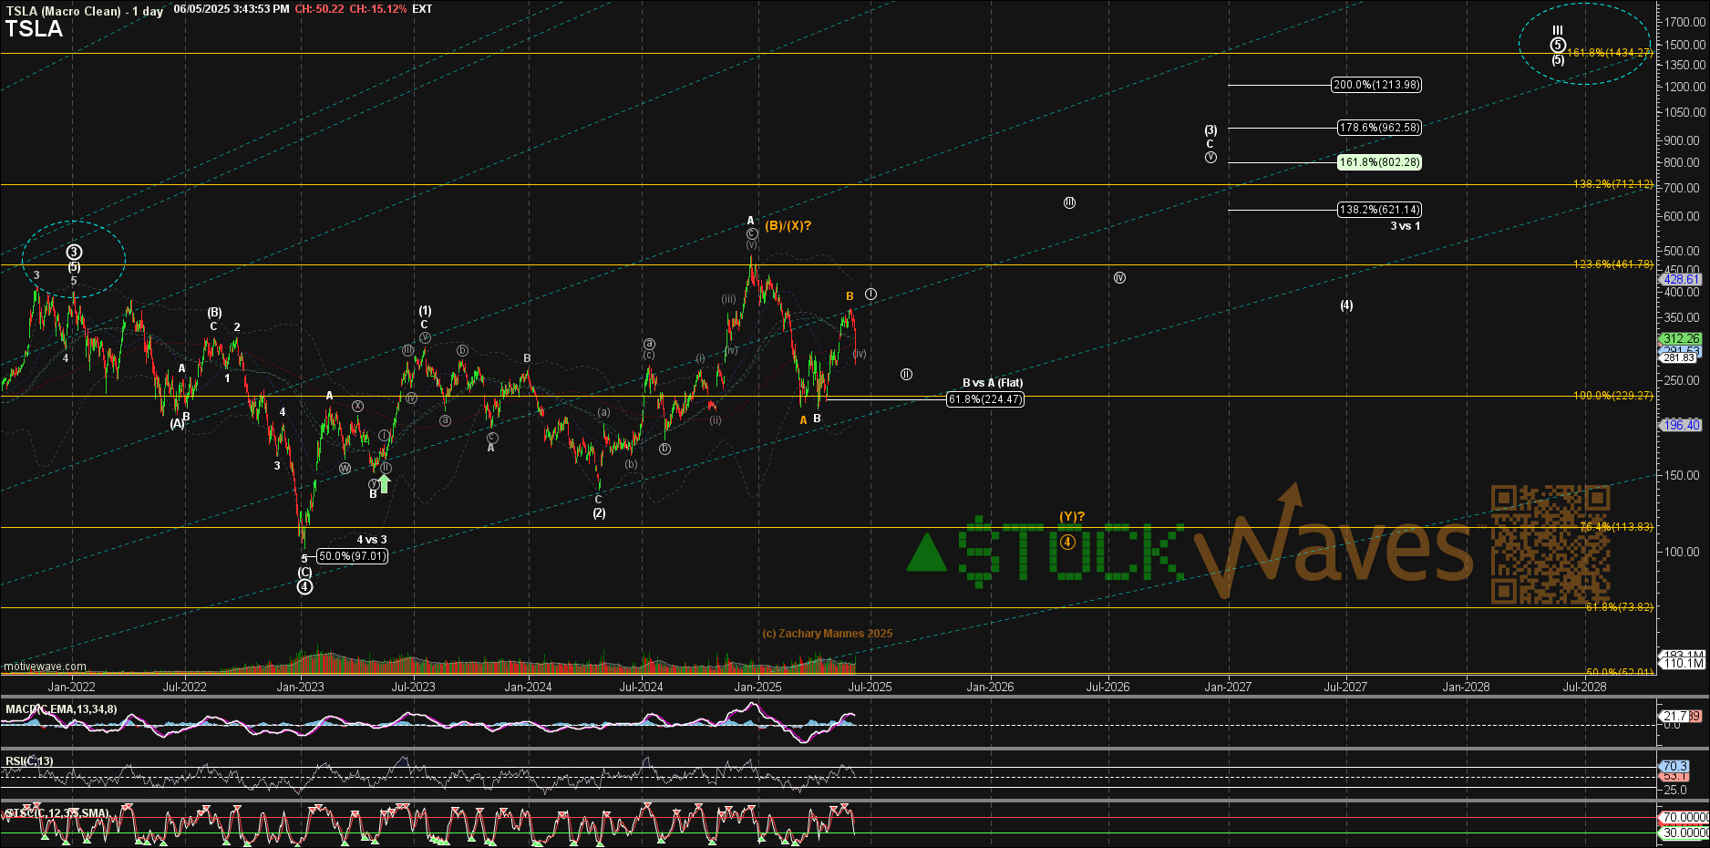Click the circled 5 inside top-right ellipse
This screenshot has height=848, width=1710.
tap(1558, 45)
